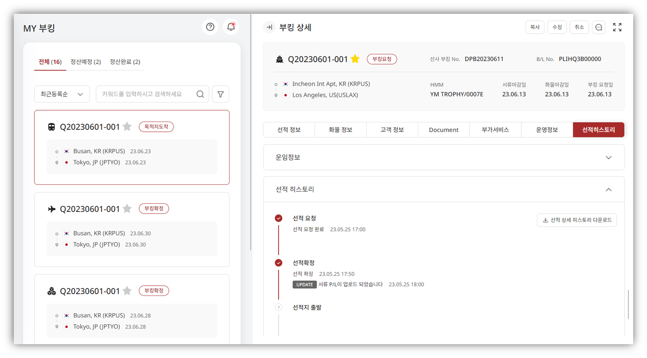Click the filter funnel icon

221,94
